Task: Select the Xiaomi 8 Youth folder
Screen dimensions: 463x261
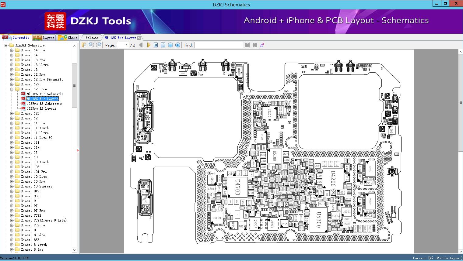Action: point(34,245)
